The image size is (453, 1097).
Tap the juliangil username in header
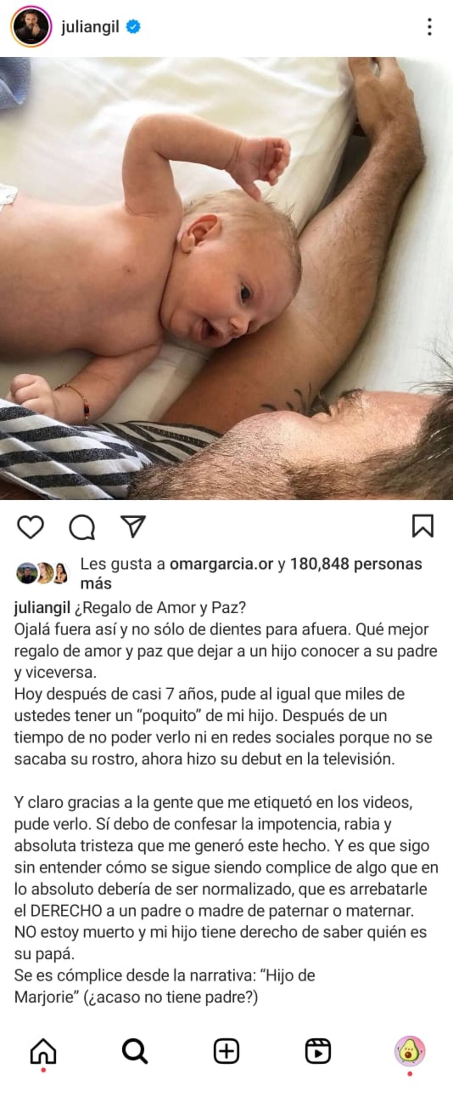[x=90, y=27]
